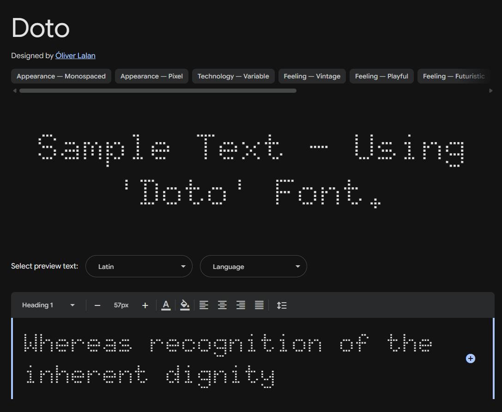The image size is (502, 412).
Task: Align text left
Action: tap(204, 305)
